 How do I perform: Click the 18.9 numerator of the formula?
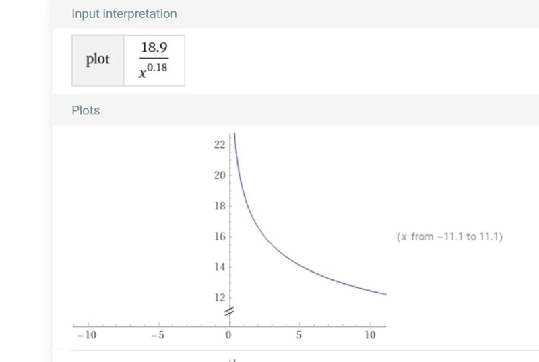(x=154, y=48)
